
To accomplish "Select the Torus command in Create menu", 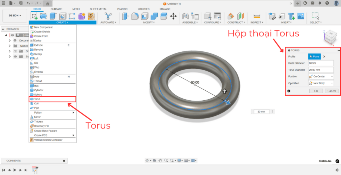I will (x=38, y=99).
